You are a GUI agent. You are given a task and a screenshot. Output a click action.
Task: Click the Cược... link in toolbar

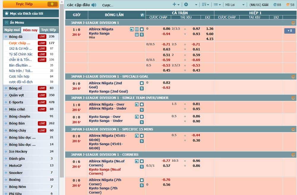(108, 5)
